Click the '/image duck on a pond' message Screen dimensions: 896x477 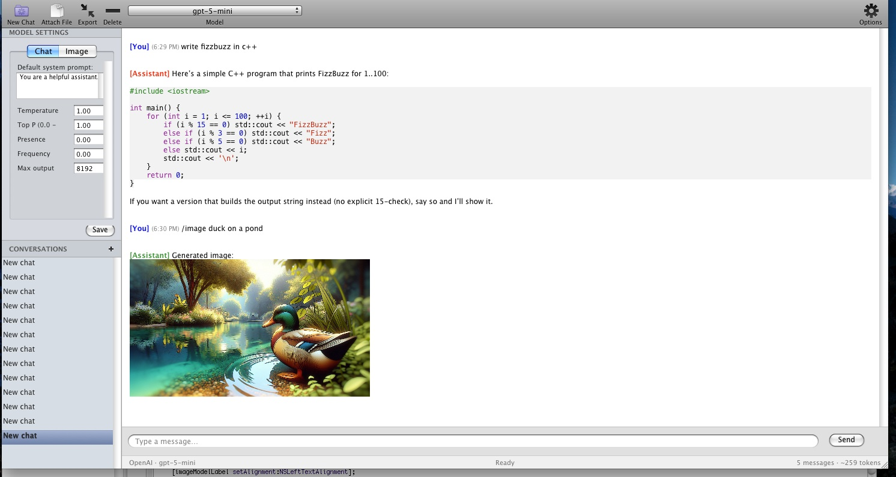(x=222, y=229)
